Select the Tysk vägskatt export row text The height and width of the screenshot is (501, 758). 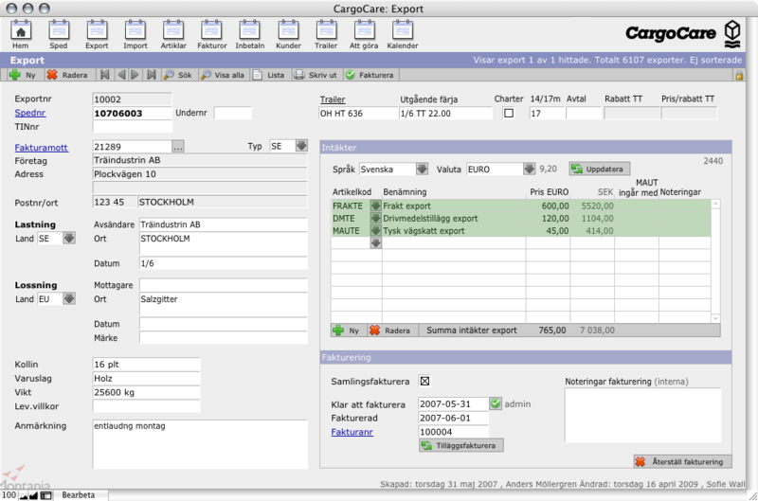click(424, 230)
